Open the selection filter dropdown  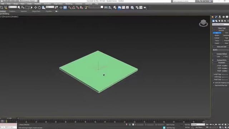point(13,7)
